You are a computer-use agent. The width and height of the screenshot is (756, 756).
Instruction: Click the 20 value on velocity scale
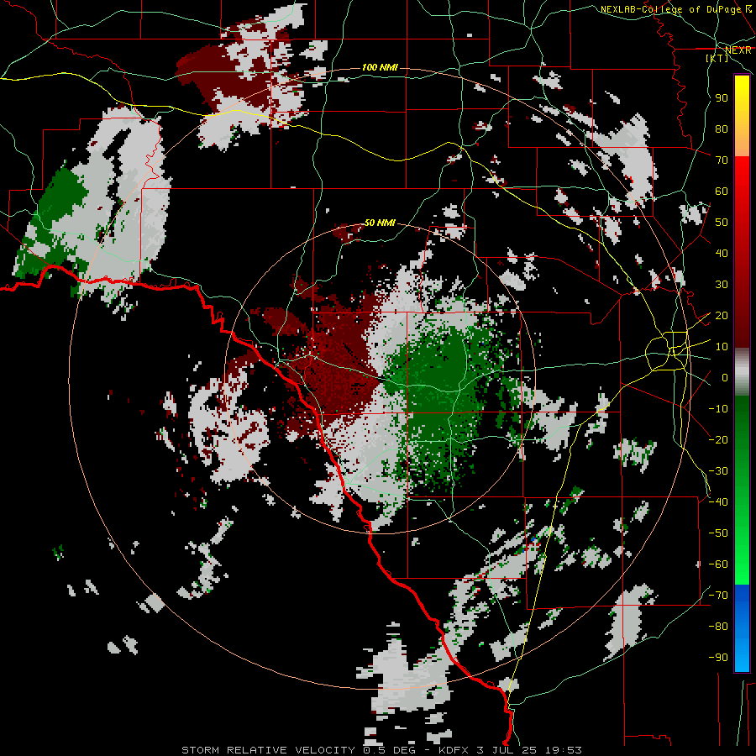pos(722,315)
